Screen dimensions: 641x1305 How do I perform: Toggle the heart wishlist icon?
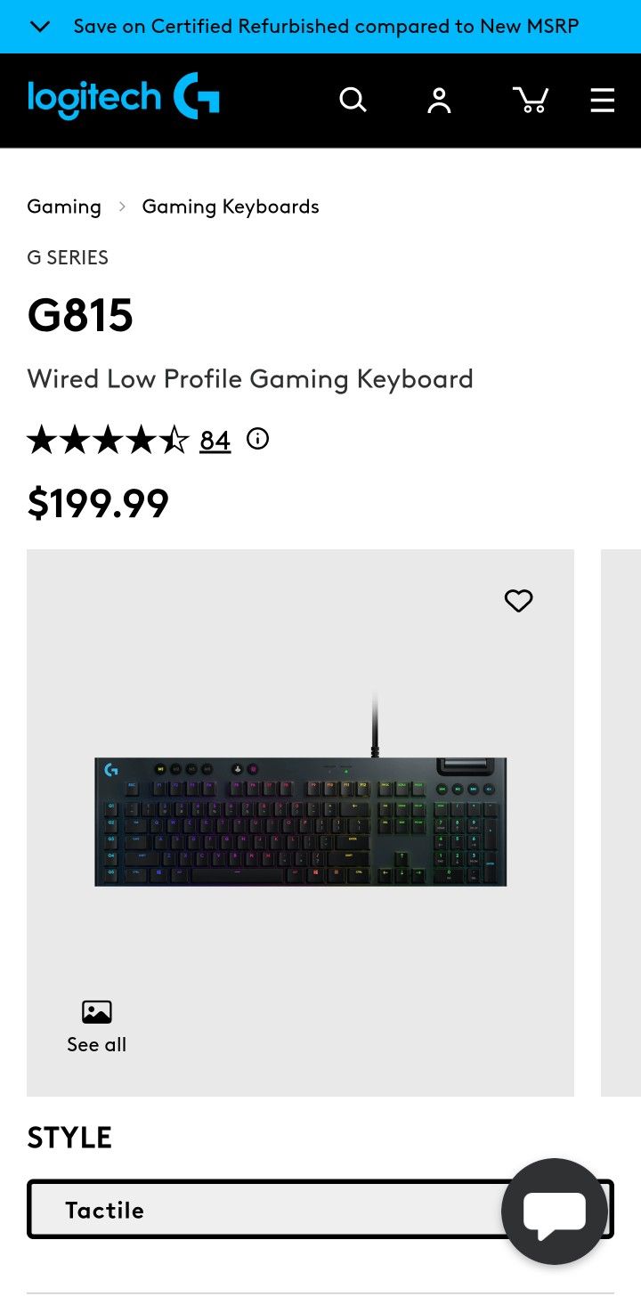tap(518, 601)
